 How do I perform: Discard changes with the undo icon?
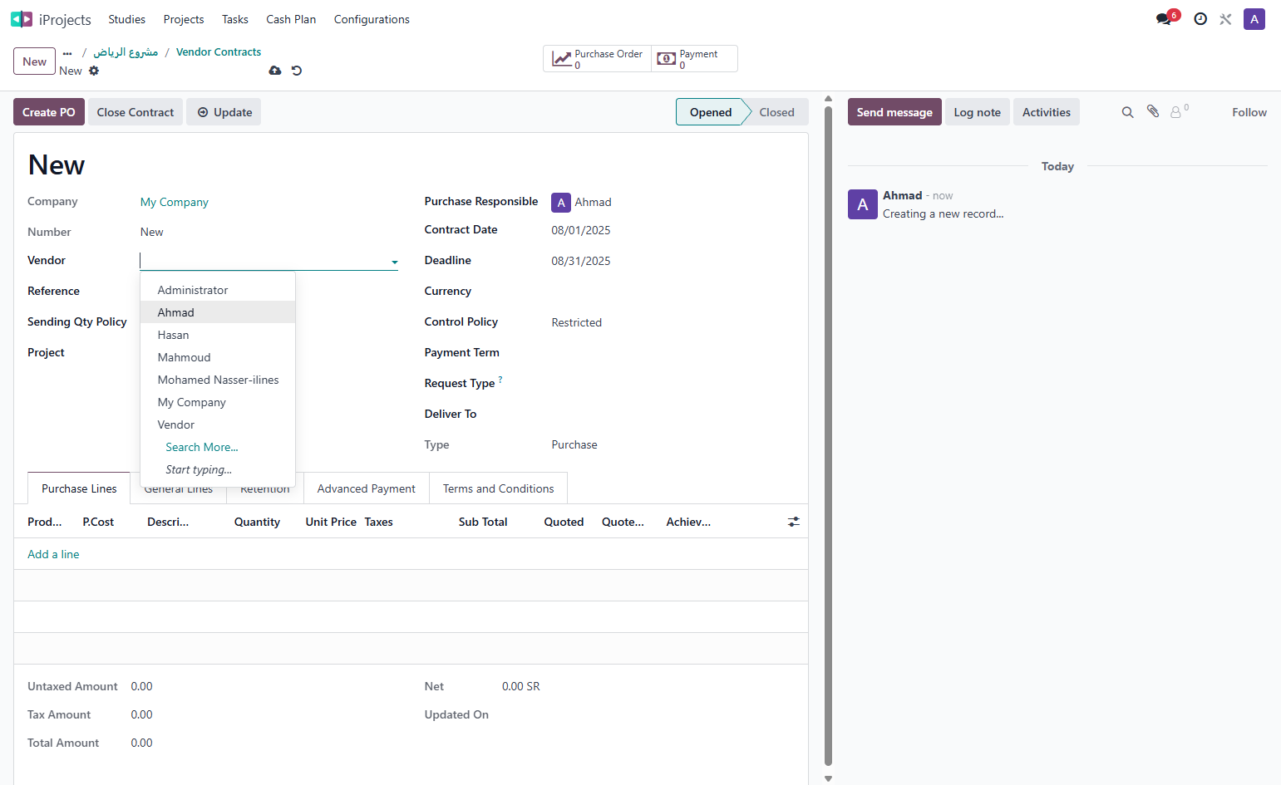click(x=297, y=71)
